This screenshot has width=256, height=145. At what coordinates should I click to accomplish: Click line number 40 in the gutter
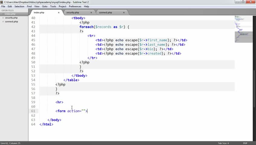tap(33, 18)
